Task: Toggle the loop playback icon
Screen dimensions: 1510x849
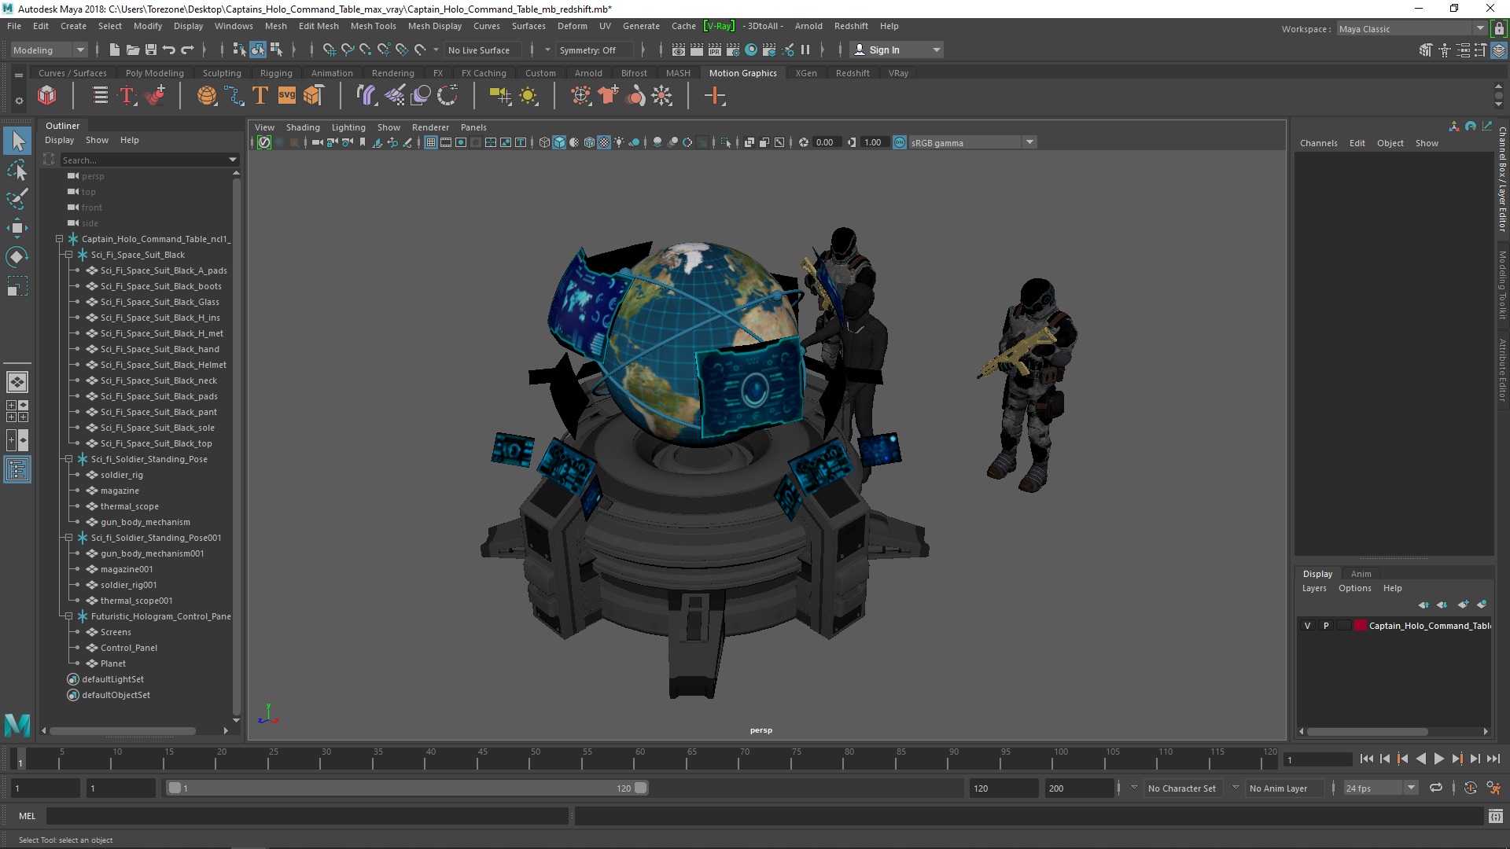Action: pos(1436,788)
